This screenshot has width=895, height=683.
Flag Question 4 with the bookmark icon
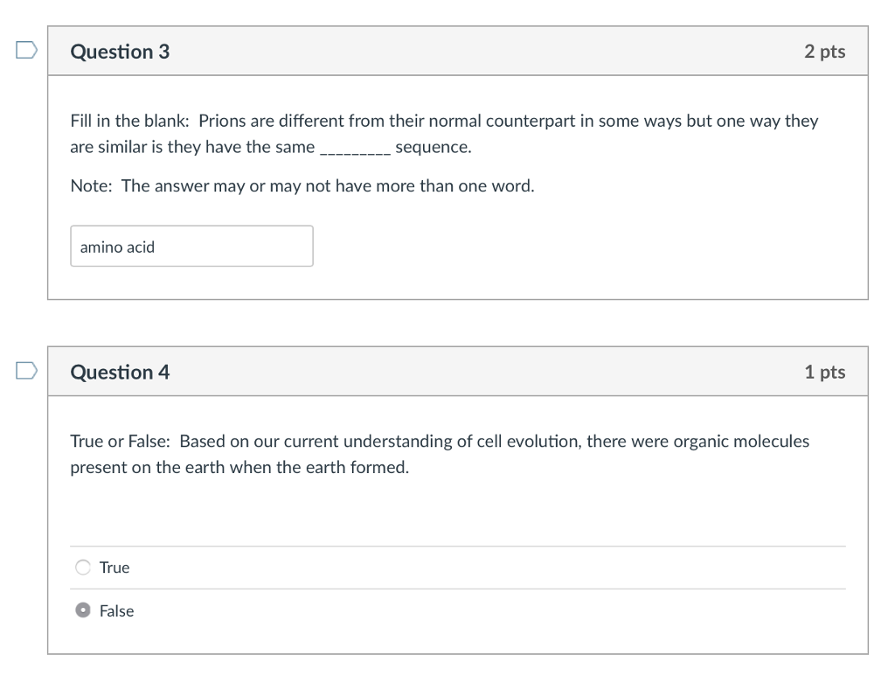pyautogui.click(x=26, y=372)
